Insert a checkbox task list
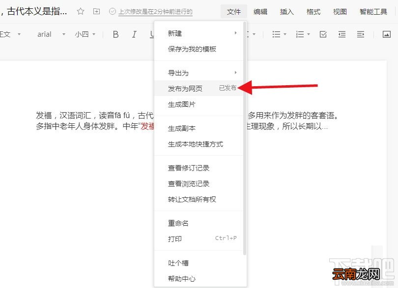The height and width of the screenshot is (288, 398). (323, 34)
